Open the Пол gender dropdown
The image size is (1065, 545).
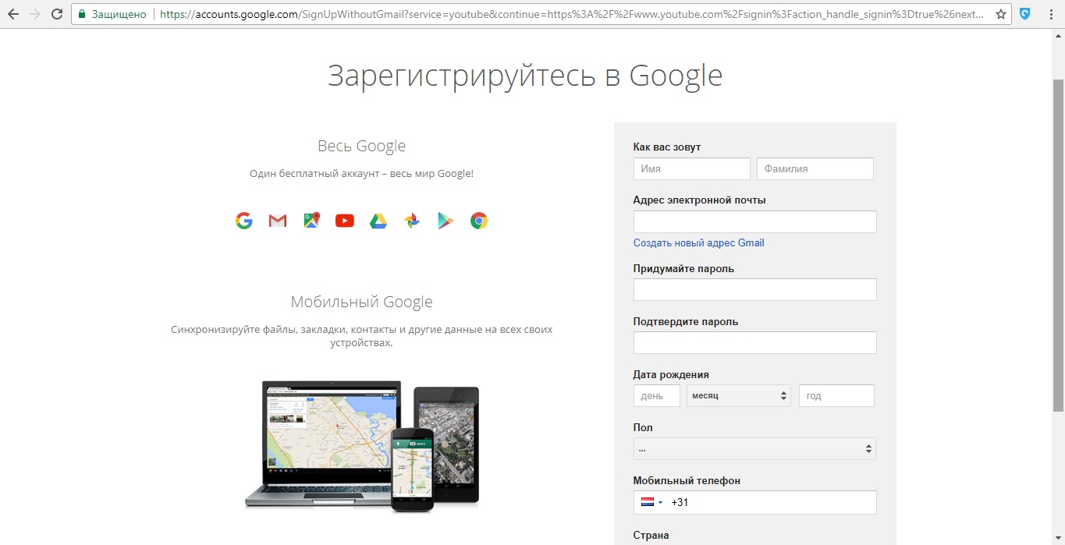click(754, 449)
